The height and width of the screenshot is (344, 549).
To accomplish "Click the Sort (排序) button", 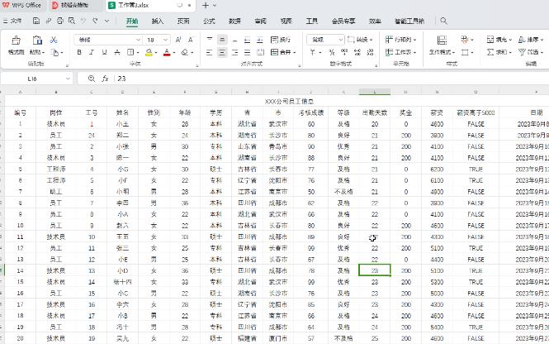I will (x=531, y=40).
